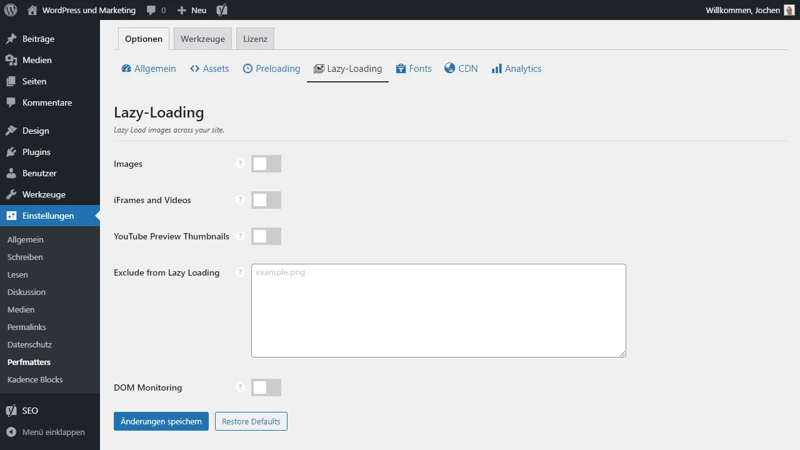This screenshot has height=450, width=800.
Task: Switch to the Werkzeuge tab
Action: pyautogui.click(x=202, y=39)
